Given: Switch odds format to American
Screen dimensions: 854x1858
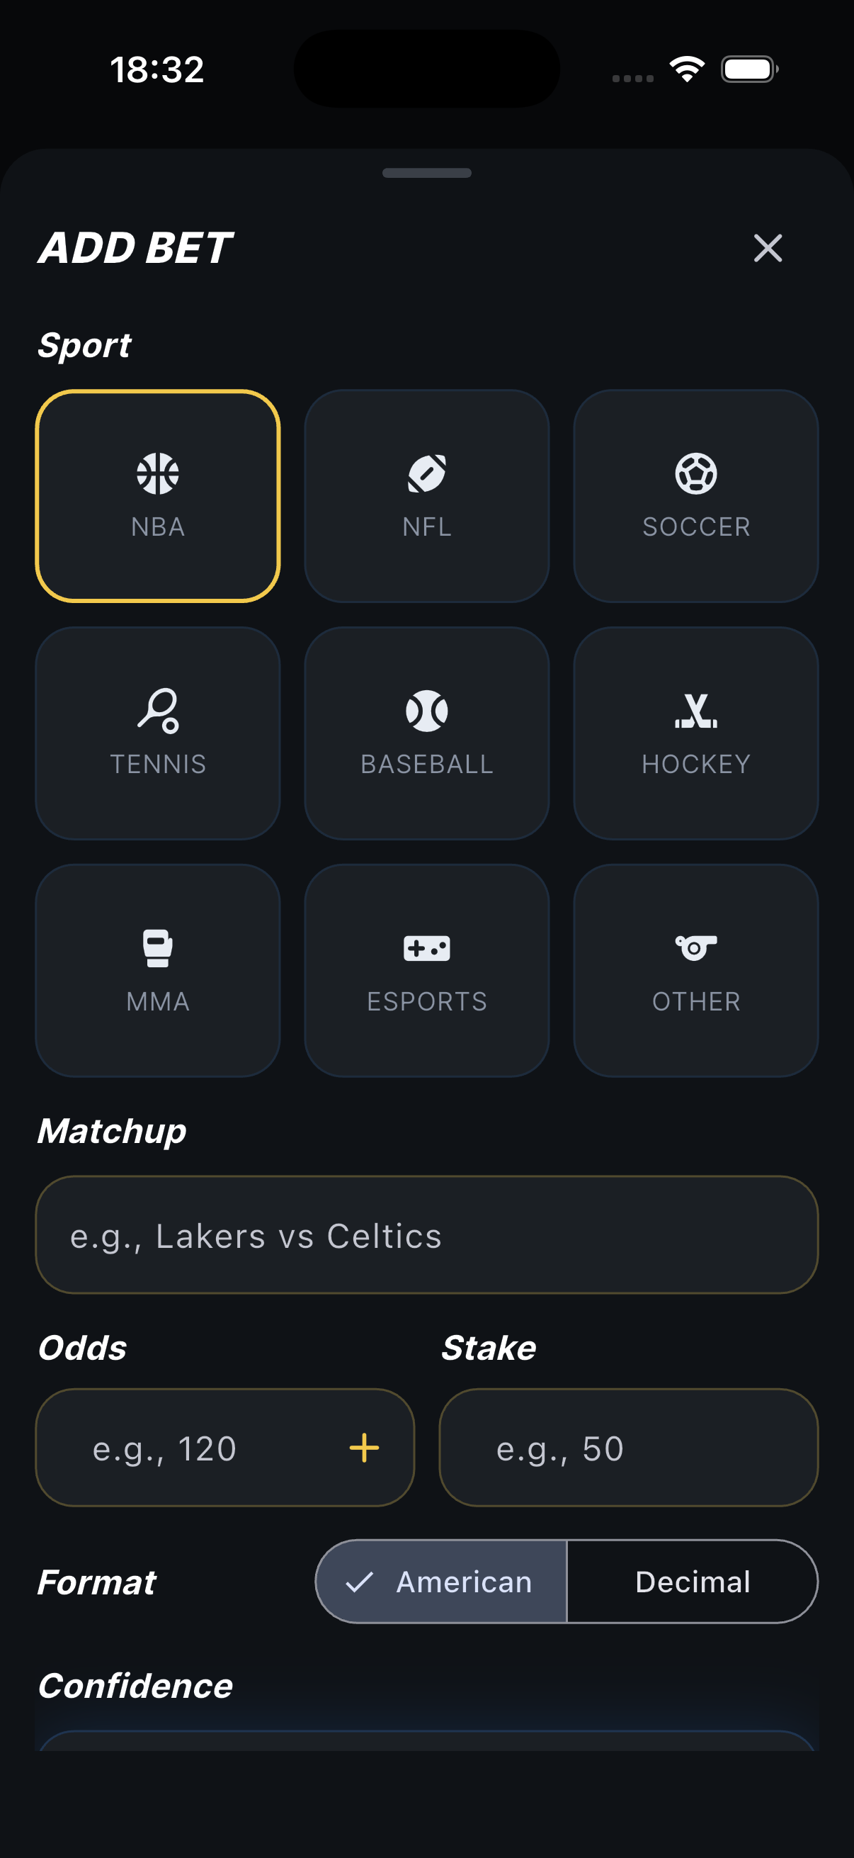Looking at the screenshot, I should [441, 1582].
